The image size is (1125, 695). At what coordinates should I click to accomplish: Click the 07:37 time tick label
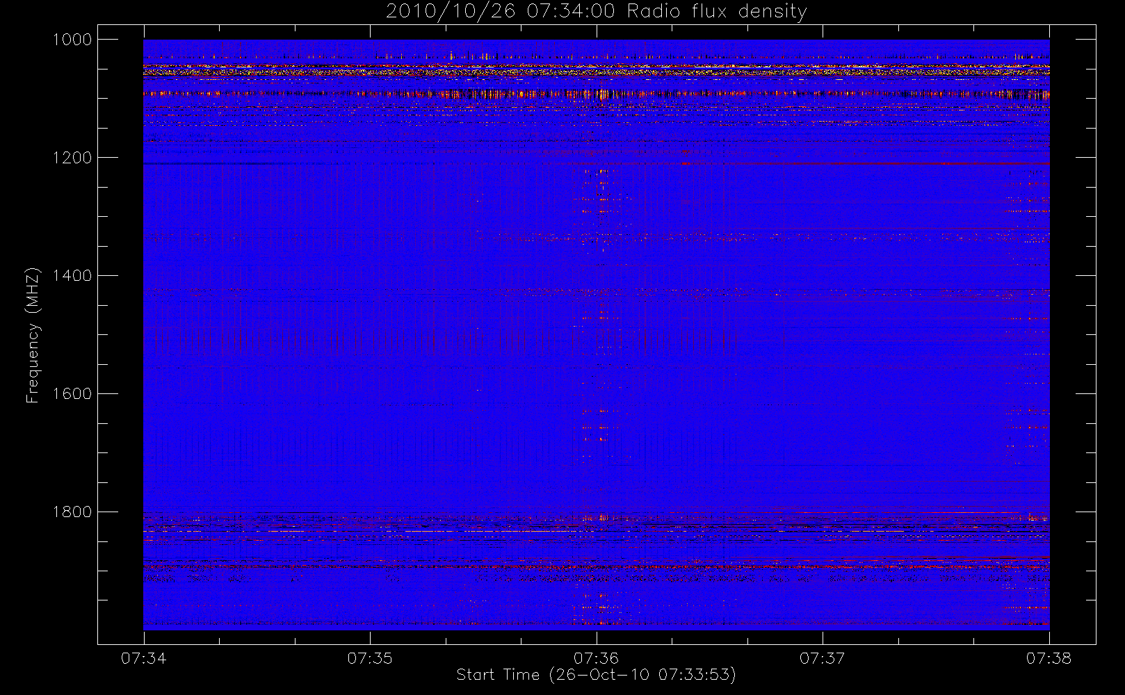click(823, 658)
